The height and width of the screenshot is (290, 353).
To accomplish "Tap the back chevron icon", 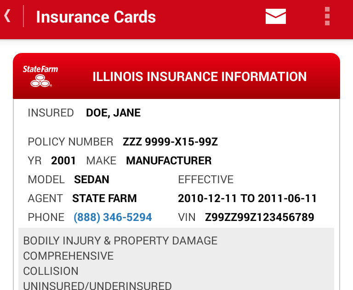I will tap(7, 17).
